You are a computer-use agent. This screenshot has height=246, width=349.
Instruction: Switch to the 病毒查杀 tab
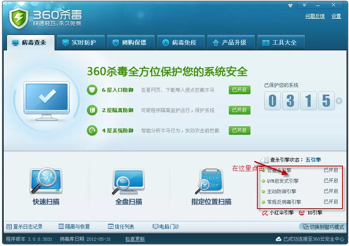pyautogui.click(x=31, y=42)
